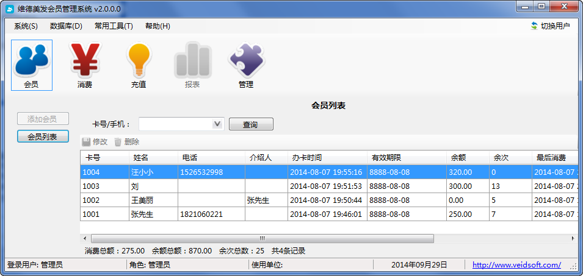Click the 切换用户 switch user icon

click(534, 26)
